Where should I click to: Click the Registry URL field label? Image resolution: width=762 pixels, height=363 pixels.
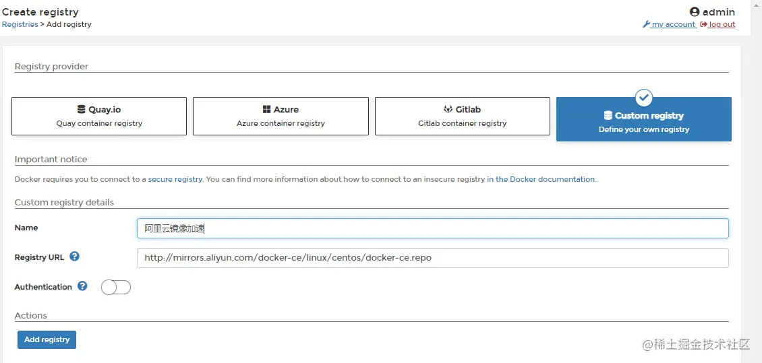[39, 258]
